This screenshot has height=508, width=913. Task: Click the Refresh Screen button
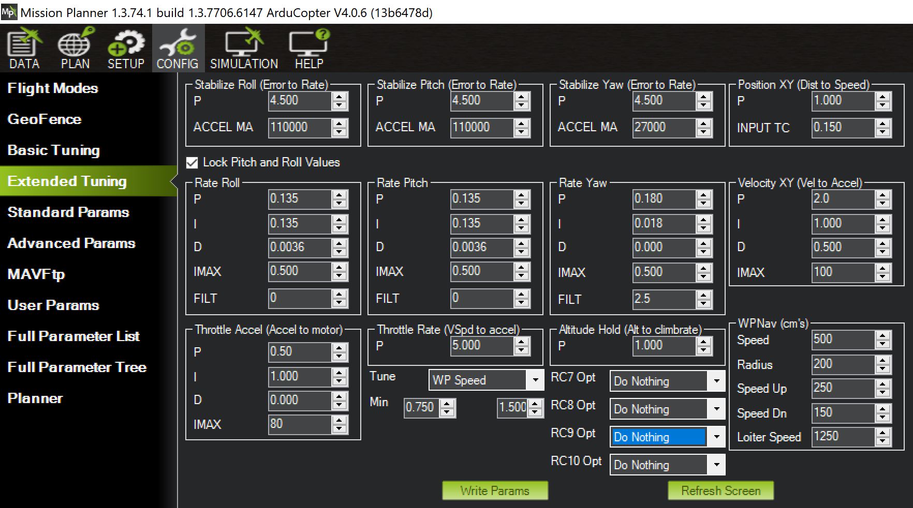point(721,490)
